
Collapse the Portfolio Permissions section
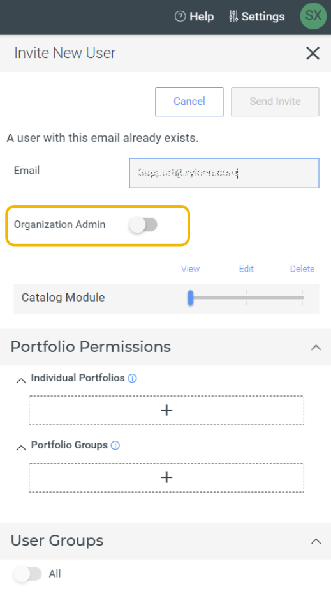(x=316, y=348)
